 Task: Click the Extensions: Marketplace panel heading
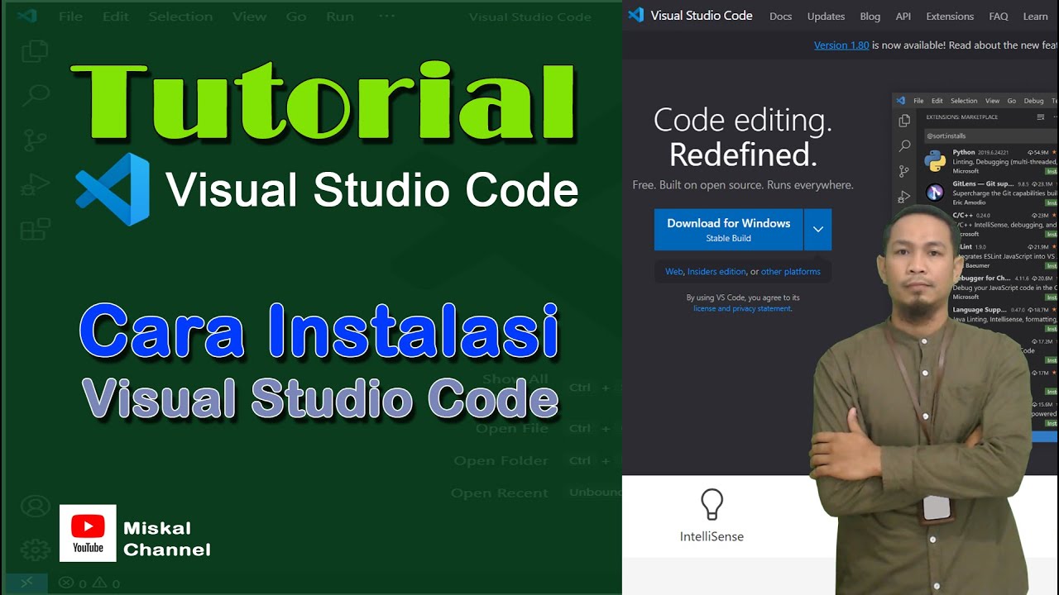[962, 117]
